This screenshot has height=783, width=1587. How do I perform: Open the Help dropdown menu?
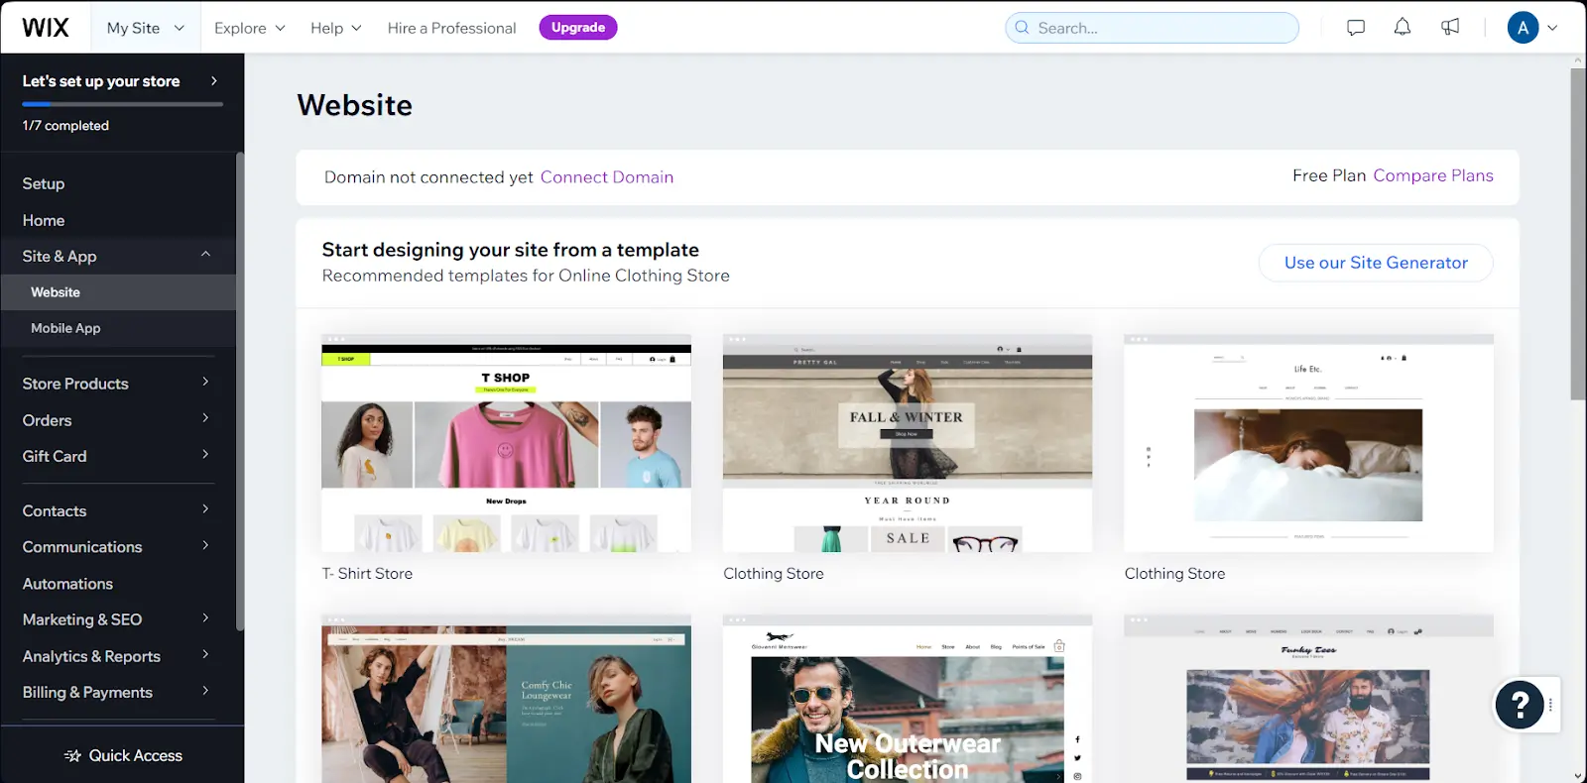[336, 28]
